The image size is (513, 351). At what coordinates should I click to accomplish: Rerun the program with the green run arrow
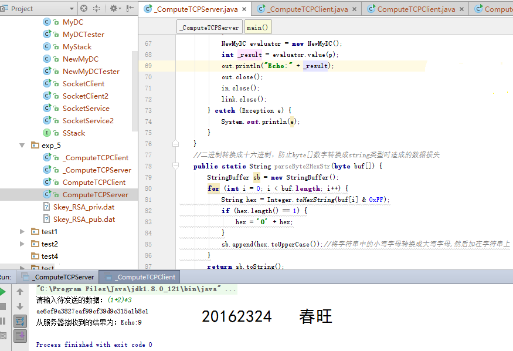point(3,291)
